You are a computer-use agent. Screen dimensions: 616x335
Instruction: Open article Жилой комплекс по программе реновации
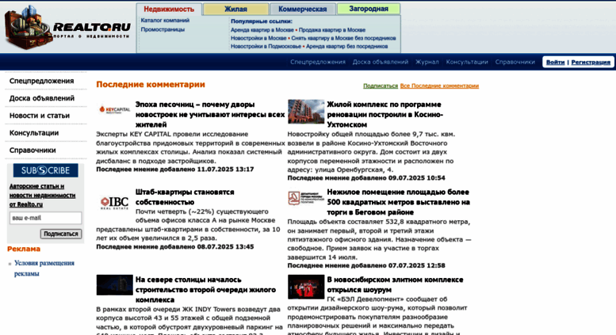click(385, 115)
